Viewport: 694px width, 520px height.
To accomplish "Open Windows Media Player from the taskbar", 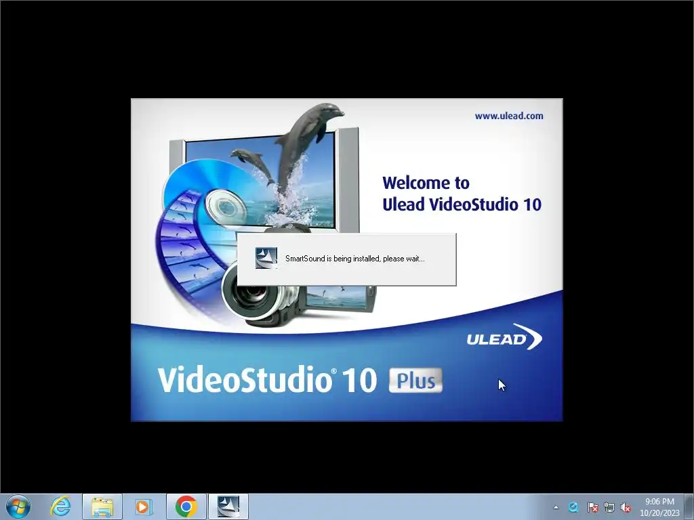I will click(144, 506).
